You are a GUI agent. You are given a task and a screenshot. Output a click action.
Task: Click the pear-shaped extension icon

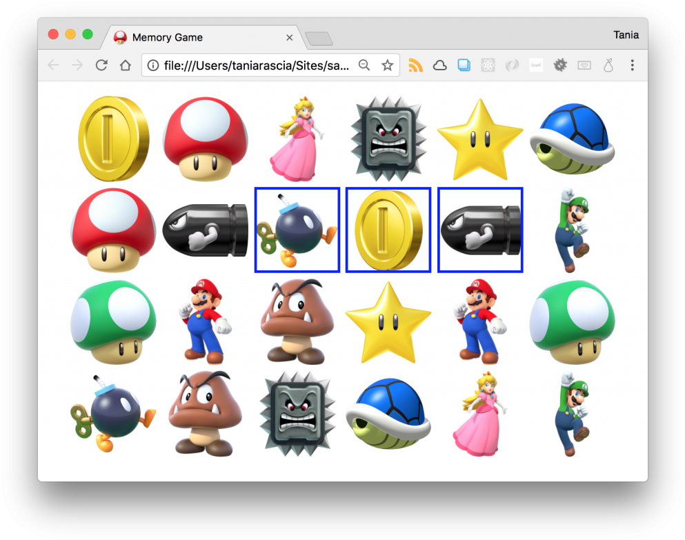tap(608, 66)
